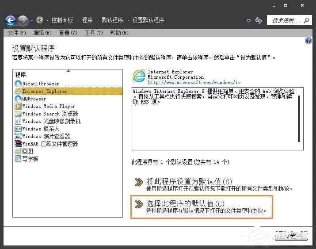Click the refresh icon beside address bar
Image resolution: width=316 pixels, height=249 pixels.
coord(259,20)
